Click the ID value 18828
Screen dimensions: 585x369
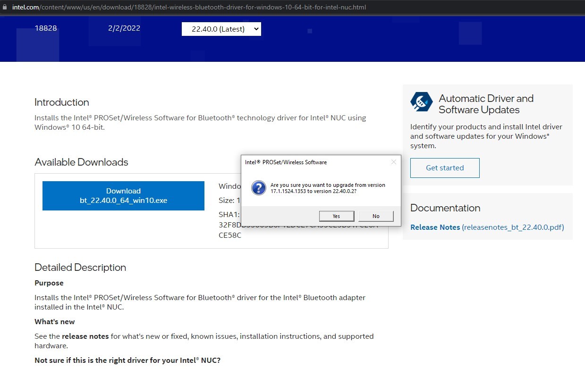[x=46, y=28]
